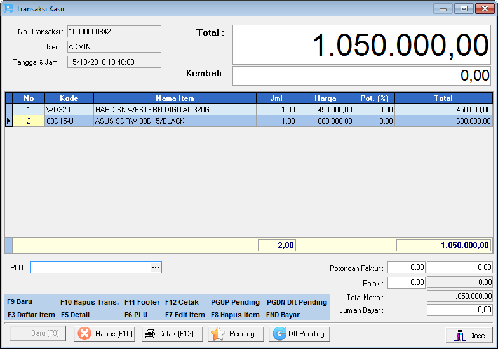Click the PGDN Dft Pending shortcut label
The height and width of the screenshot is (349, 498).
pyautogui.click(x=297, y=302)
